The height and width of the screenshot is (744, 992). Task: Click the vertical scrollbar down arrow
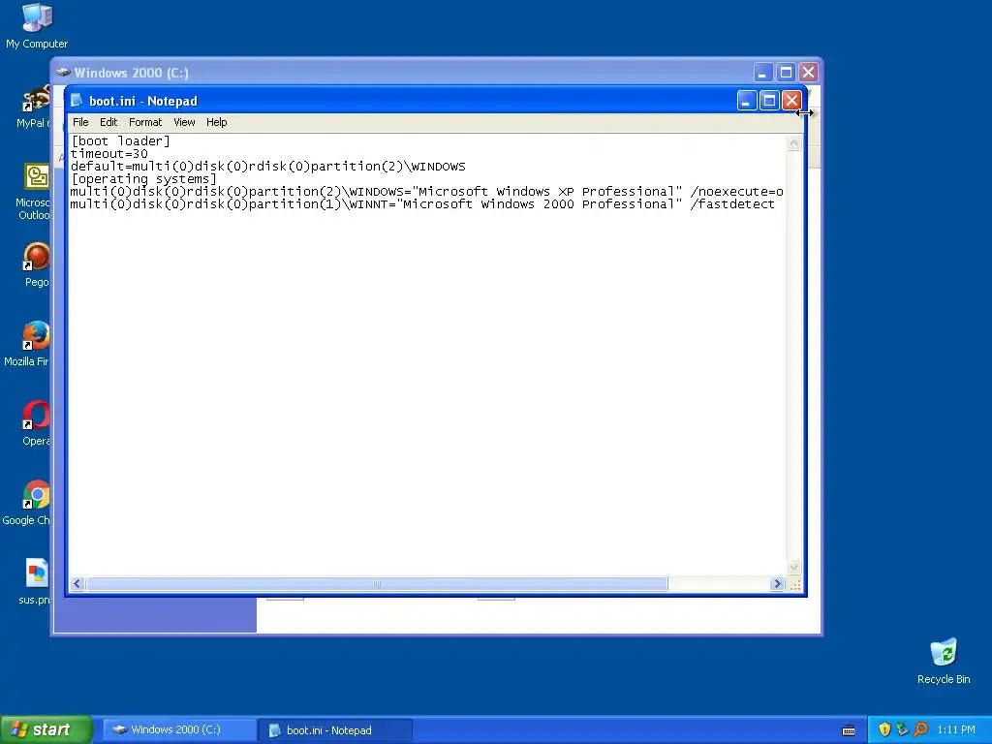[x=794, y=567]
